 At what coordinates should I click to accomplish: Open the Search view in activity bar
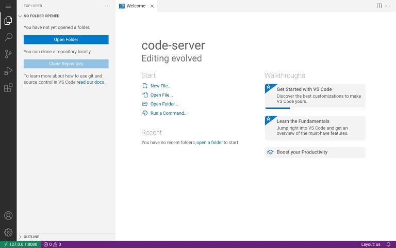[8, 37]
